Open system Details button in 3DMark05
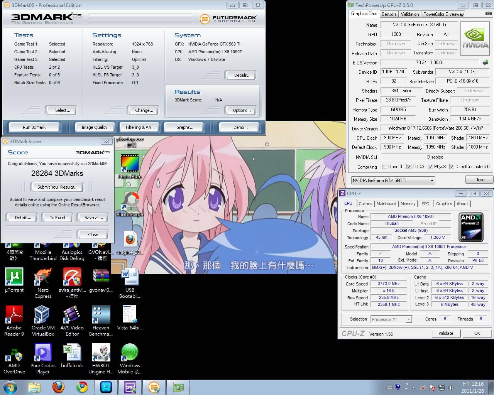The image size is (494, 395). click(242, 75)
